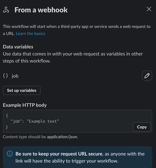Copy the example HTTP body

click(142, 127)
